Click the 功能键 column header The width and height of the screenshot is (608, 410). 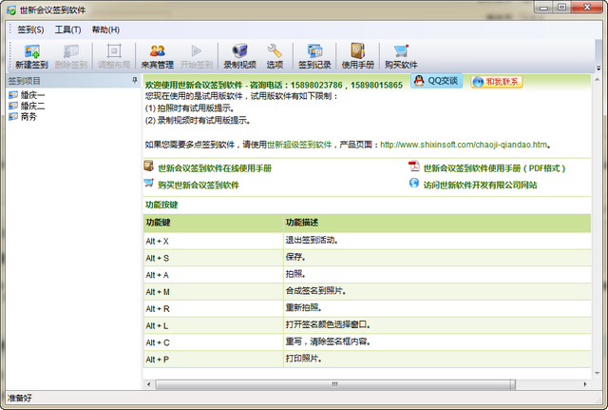[x=214, y=223]
